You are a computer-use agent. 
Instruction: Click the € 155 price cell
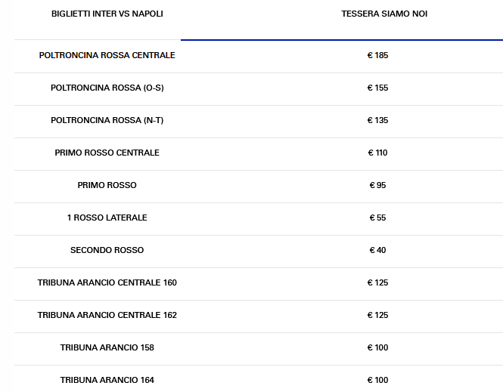[377, 88]
